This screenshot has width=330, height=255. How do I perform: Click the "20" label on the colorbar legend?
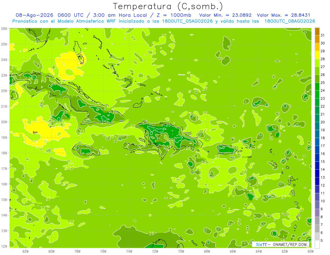click(x=323, y=122)
